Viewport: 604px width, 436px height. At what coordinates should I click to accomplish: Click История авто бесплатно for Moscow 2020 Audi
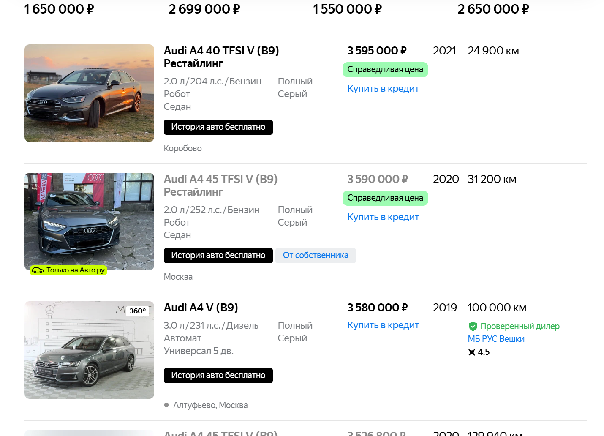[218, 256]
